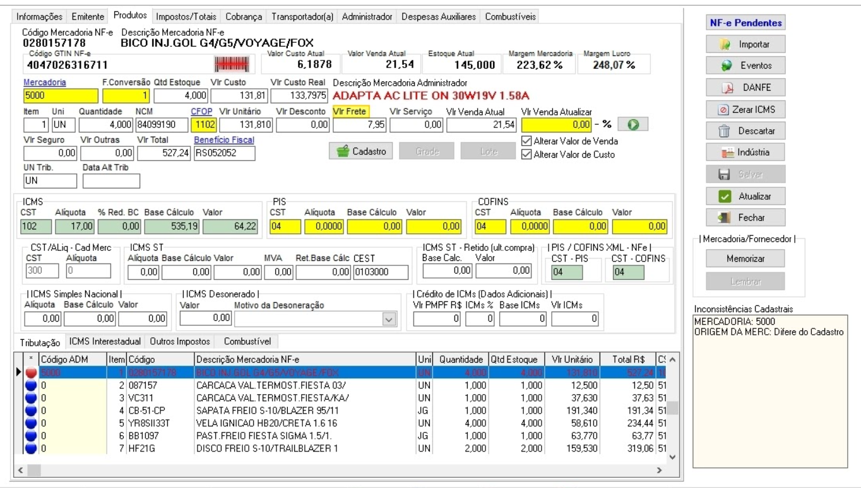Click Descartar trash can button
Viewport: 861px width, 488px height.
pyautogui.click(x=745, y=131)
